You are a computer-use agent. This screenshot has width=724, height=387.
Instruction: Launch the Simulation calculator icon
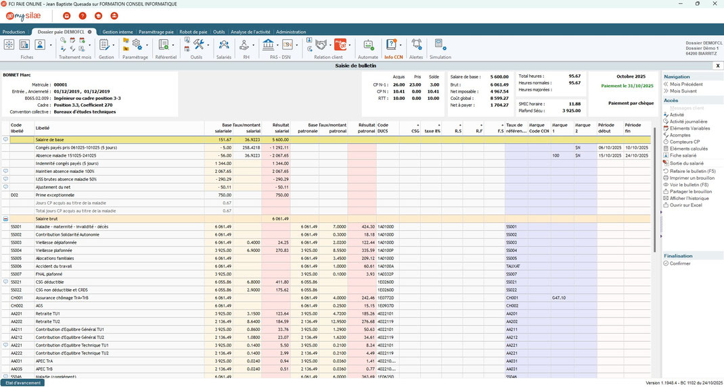pyautogui.click(x=440, y=45)
